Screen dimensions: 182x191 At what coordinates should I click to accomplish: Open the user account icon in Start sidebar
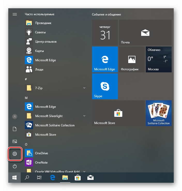15,117
